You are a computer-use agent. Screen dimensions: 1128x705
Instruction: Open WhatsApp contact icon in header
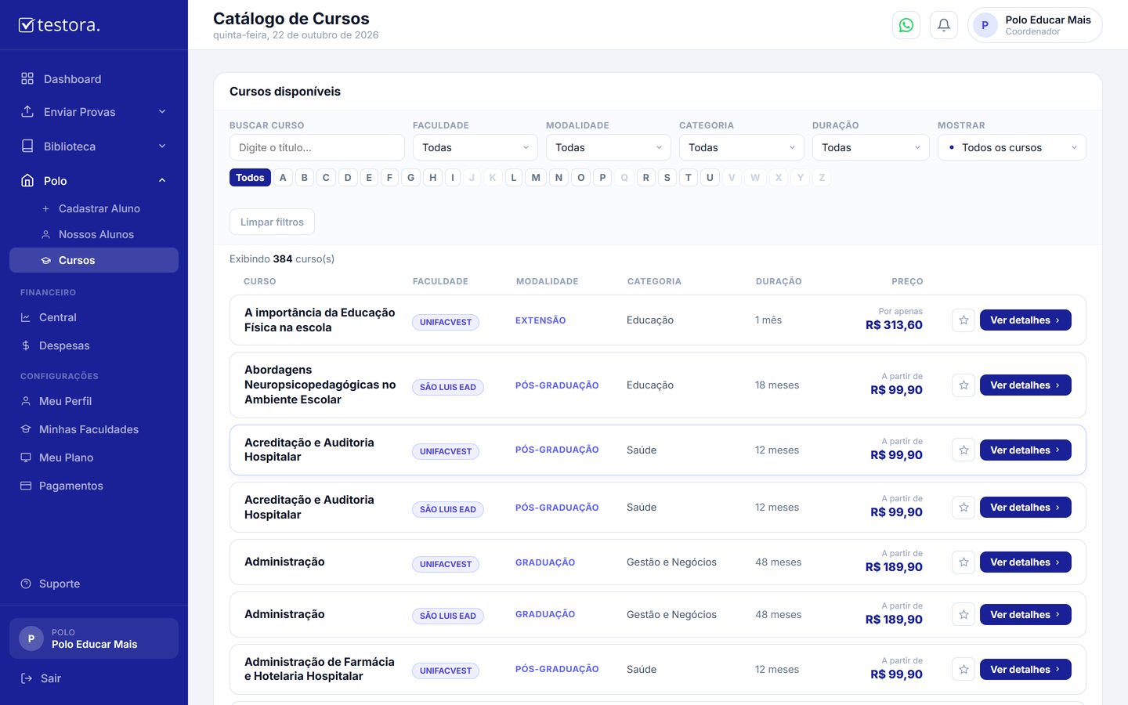point(906,25)
